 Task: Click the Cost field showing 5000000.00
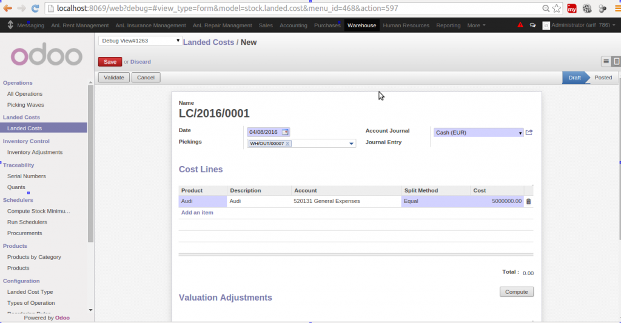497,201
